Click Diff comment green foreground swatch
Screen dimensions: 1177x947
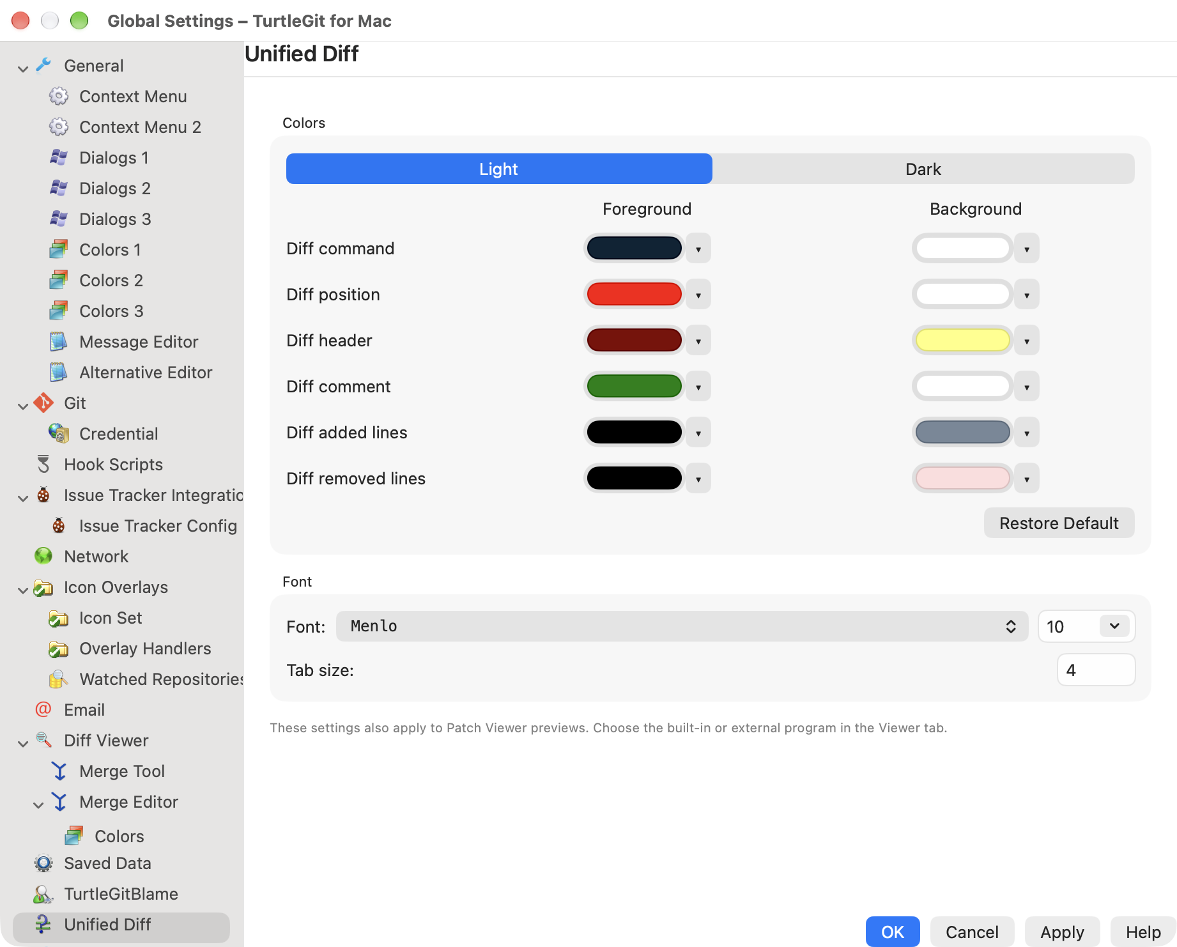click(x=635, y=387)
